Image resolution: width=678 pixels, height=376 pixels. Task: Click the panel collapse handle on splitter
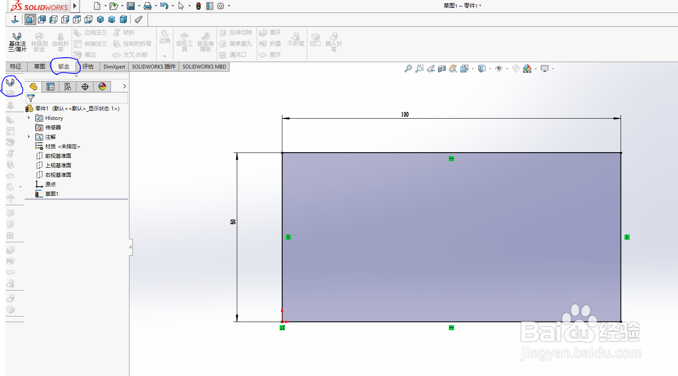pyautogui.click(x=131, y=247)
